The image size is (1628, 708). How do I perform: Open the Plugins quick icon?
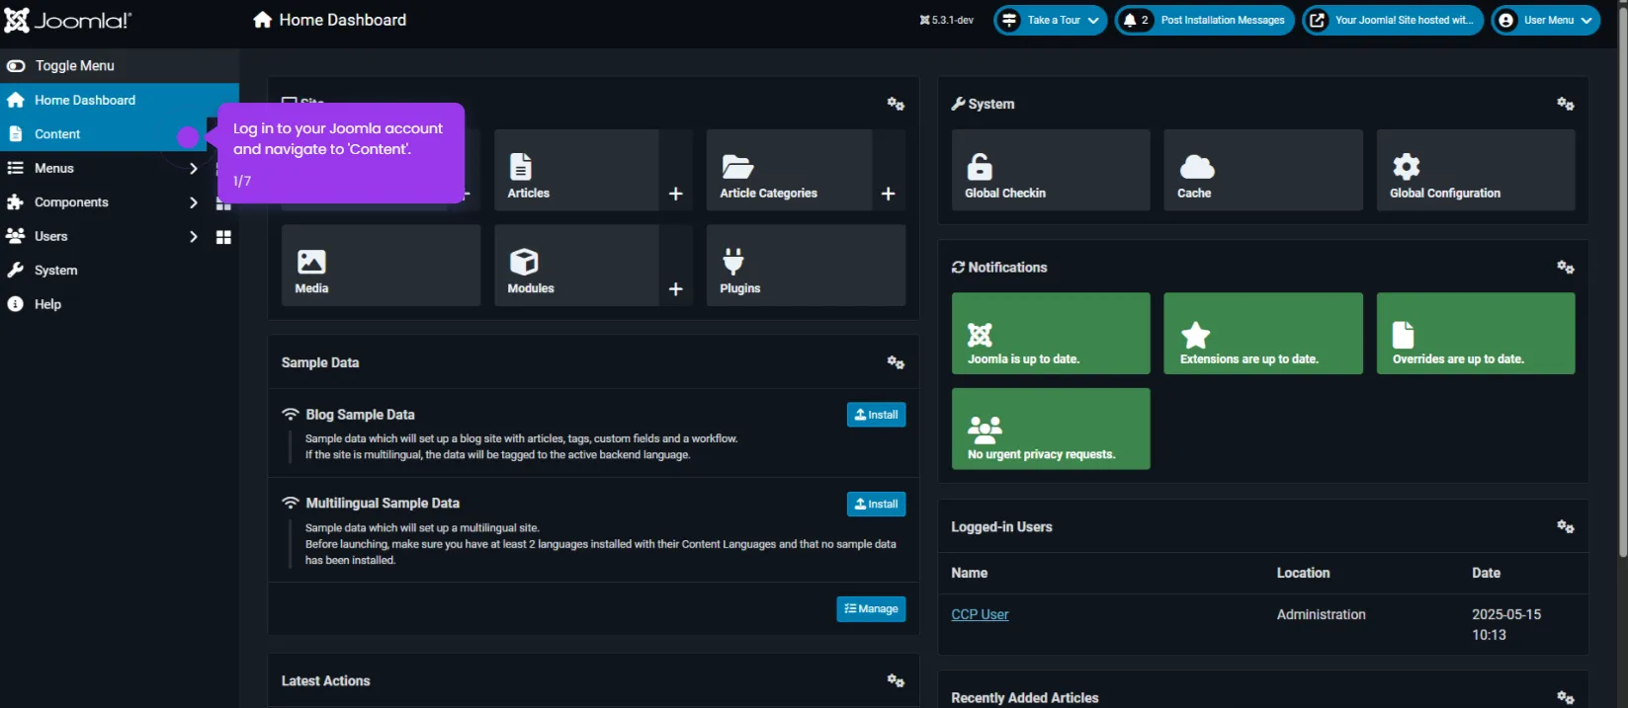(x=806, y=265)
